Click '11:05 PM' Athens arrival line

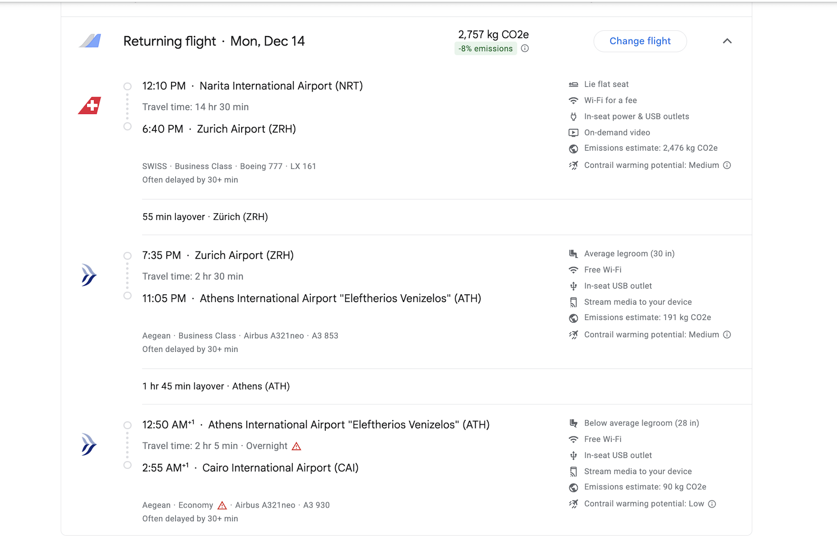click(312, 298)
